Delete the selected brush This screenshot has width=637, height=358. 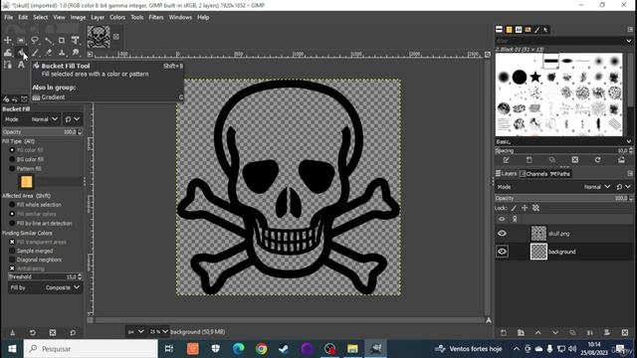[575, 160]
